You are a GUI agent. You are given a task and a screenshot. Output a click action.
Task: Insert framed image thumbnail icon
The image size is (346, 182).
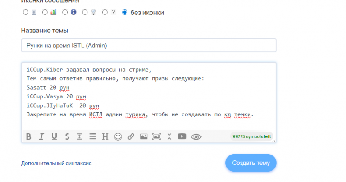tap(156, 136)
